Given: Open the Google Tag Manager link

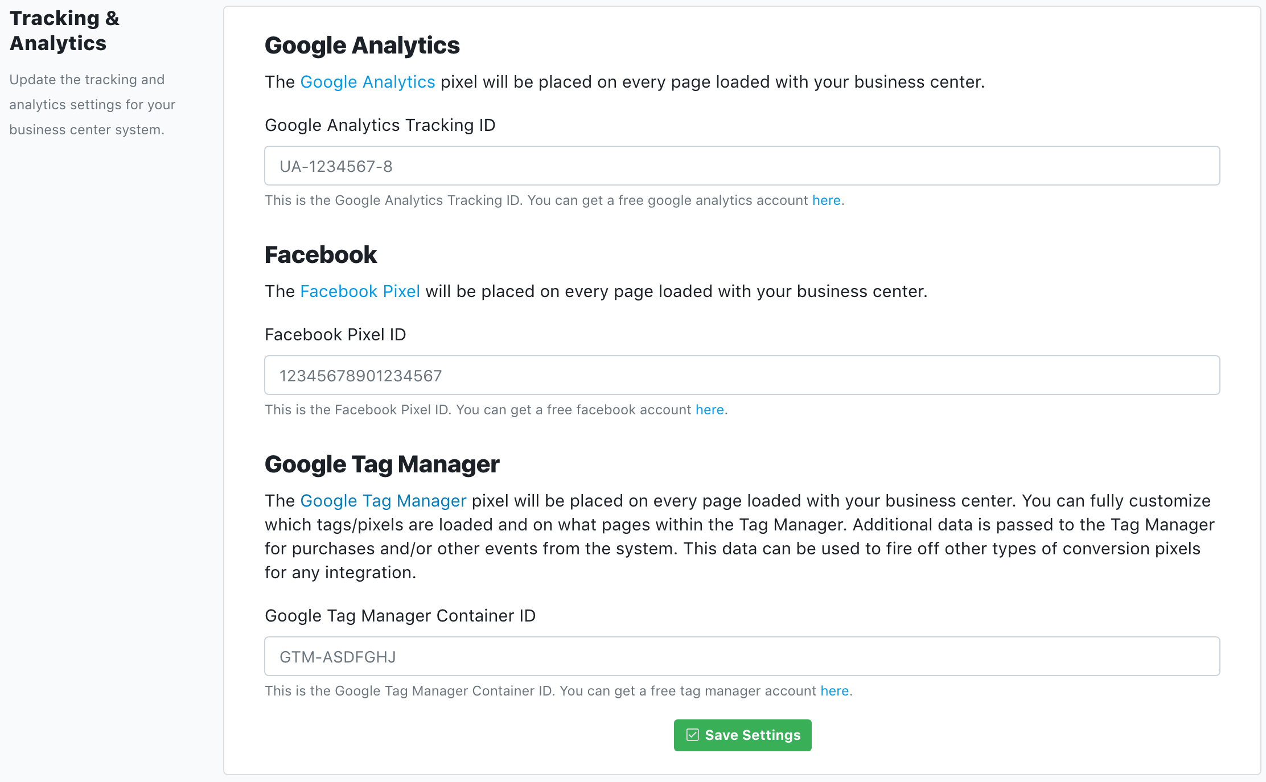Looking at the screenshot, I should 383,501.
